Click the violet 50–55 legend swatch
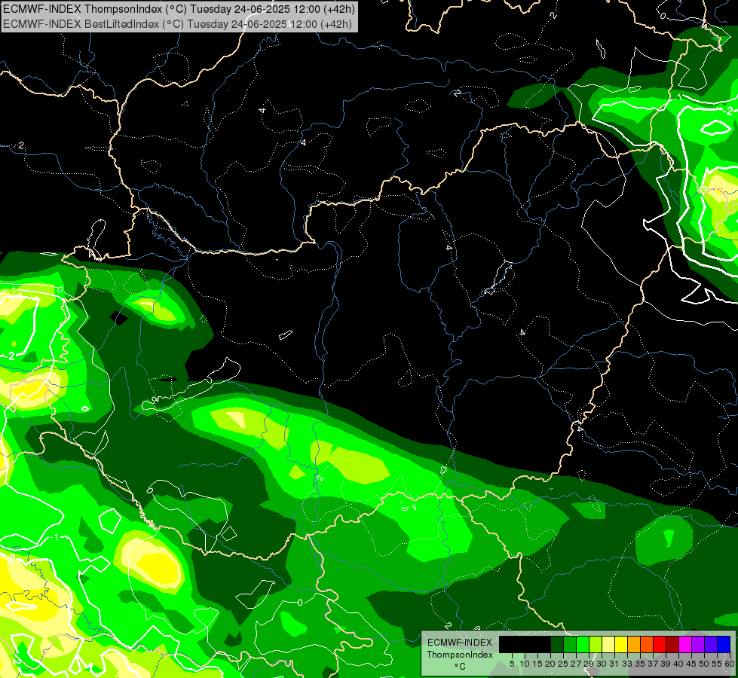Screen dimensions: 738x678 tap(711, 644)
